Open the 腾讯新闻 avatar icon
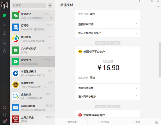The height and width of the screenshot is (125, 161). pos(16,39)
